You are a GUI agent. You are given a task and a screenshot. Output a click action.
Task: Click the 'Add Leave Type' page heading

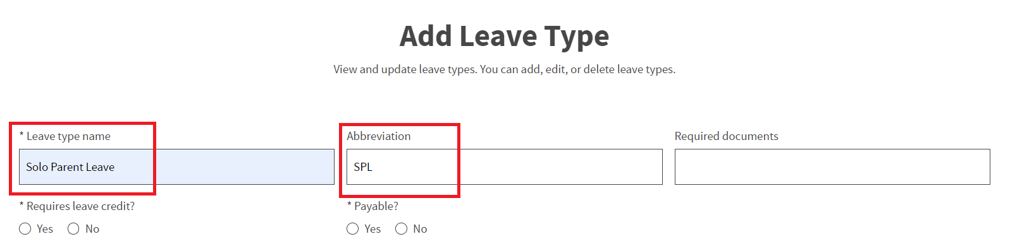[x=505, y=36]
